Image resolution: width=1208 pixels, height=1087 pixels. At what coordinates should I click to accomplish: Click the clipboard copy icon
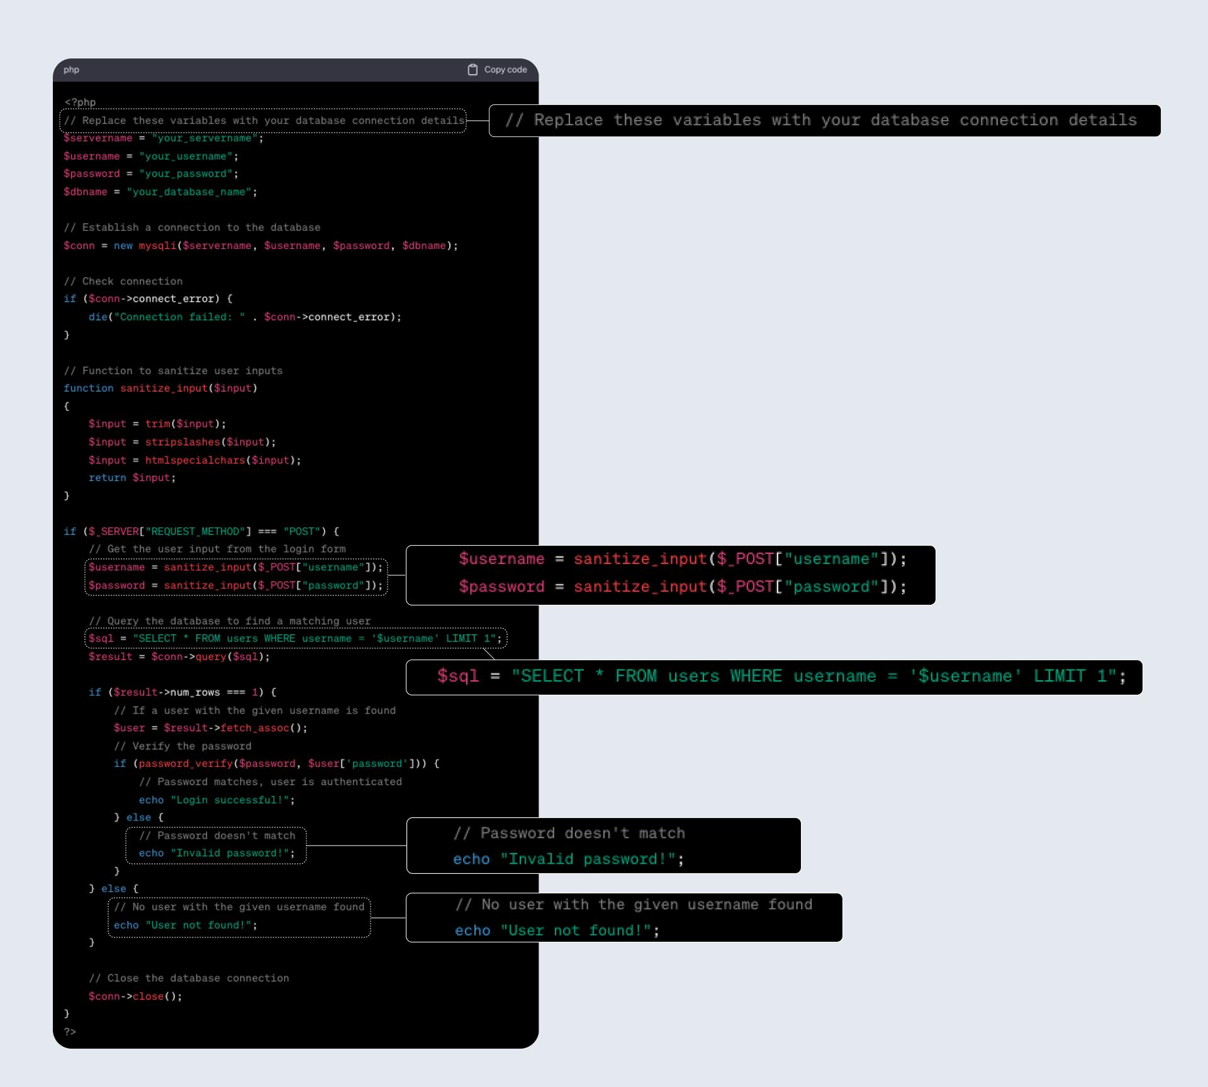click(473, 70)
